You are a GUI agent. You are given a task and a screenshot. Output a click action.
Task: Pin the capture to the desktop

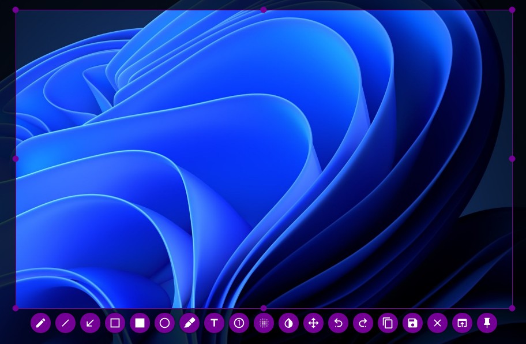coord(487,323)
